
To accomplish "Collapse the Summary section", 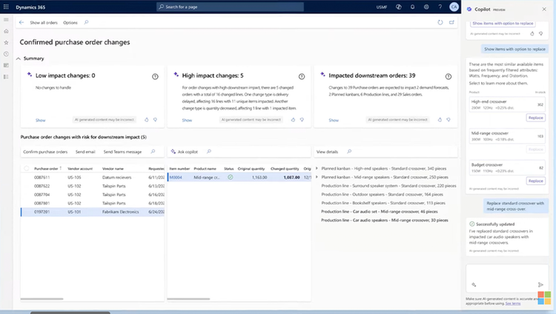I will pos(19,59).
